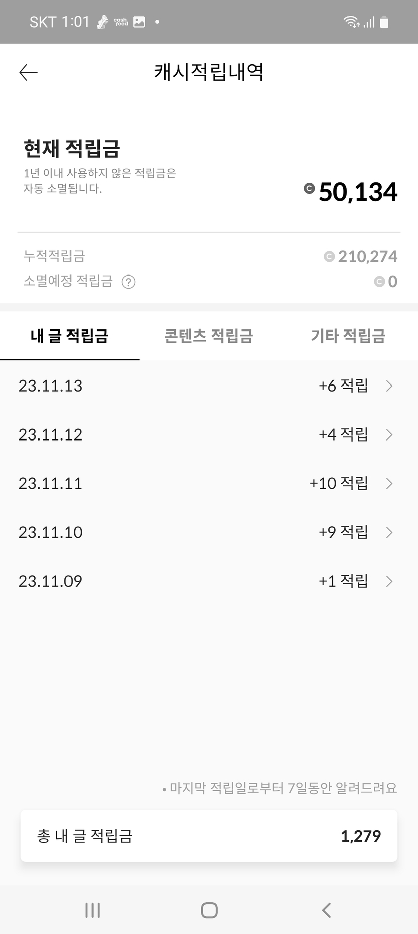The image size is (418, 934).
Task: Expand the 23.11.13 entry chevron
Action: (389, 386)
